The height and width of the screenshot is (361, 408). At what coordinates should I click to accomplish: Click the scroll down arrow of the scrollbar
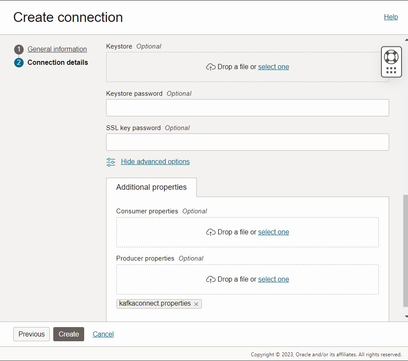406,316
